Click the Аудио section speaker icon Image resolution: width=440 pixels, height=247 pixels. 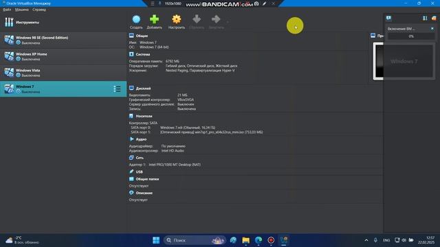pos(131,139)
